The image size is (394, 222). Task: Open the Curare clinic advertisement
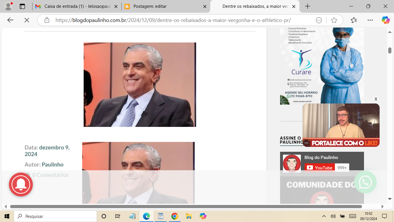point(322,66)
